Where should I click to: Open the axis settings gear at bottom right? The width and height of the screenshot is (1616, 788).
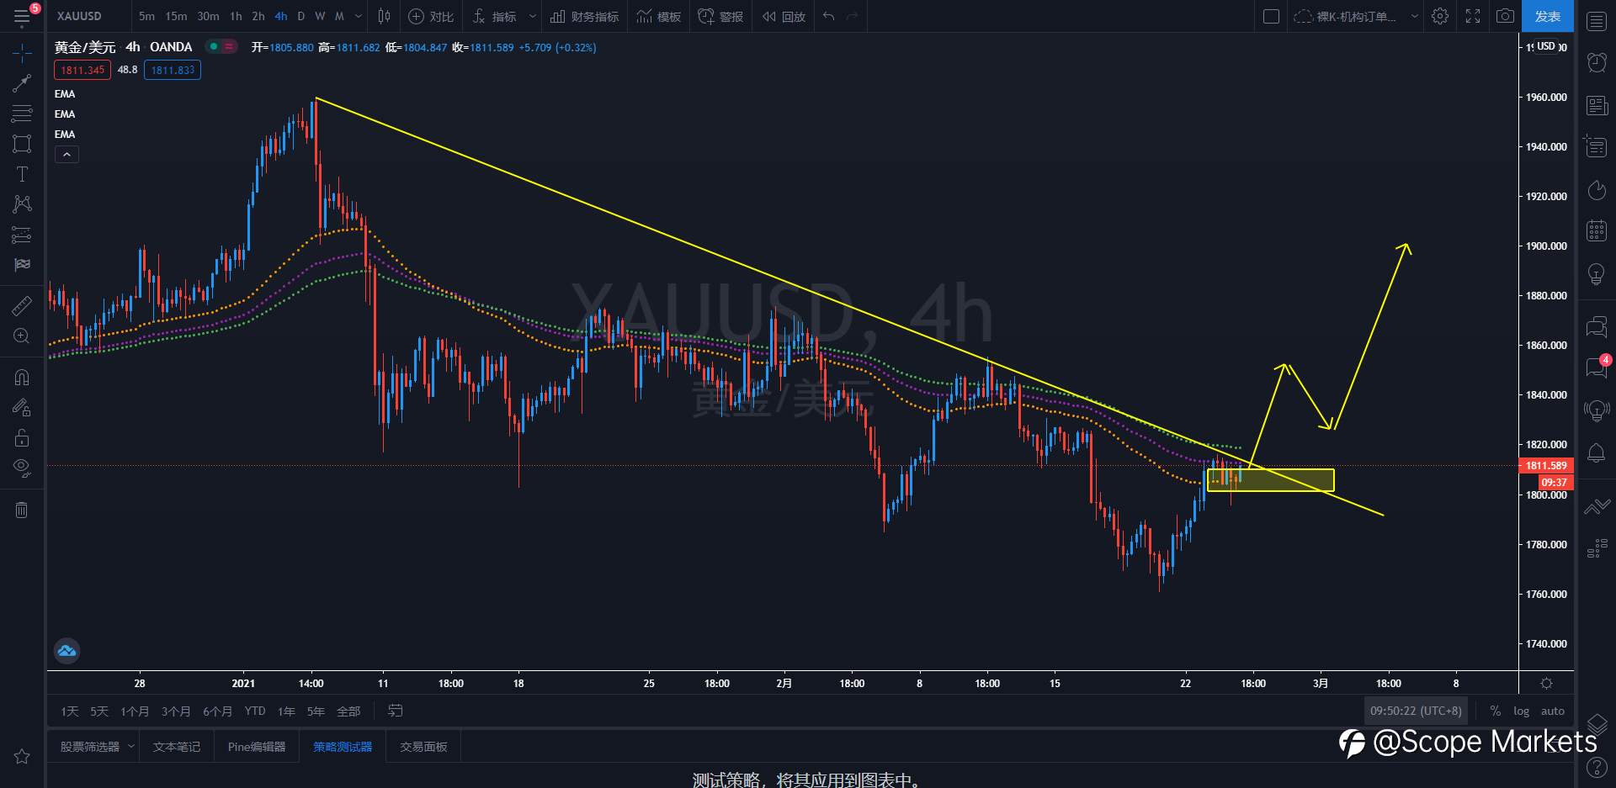[x=1546, y=684]
